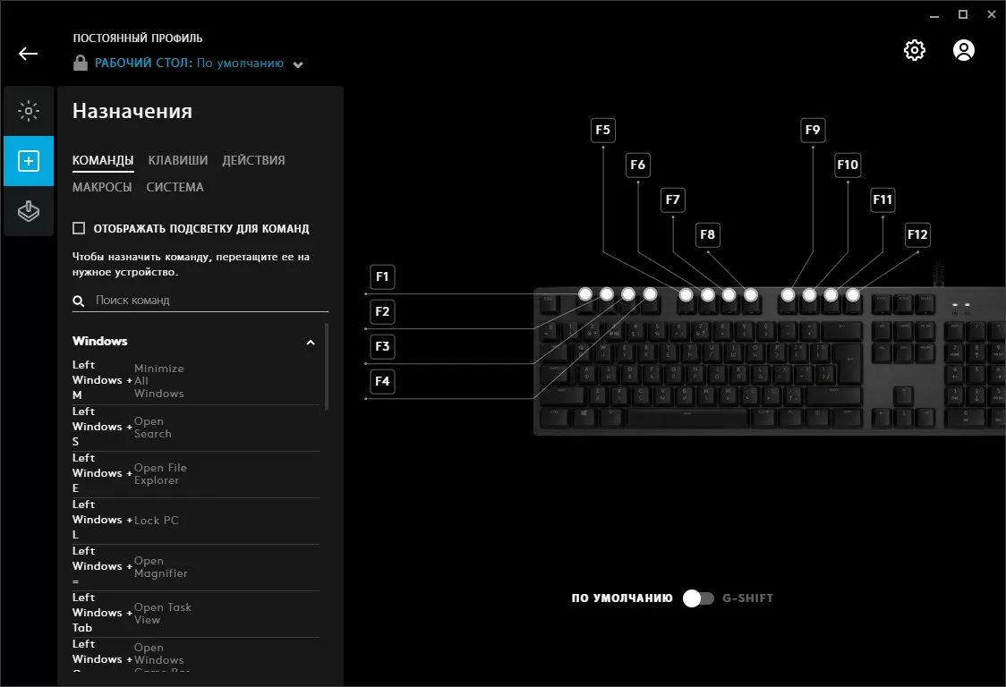Open the 'Макросы' tab

coord(102,187)
